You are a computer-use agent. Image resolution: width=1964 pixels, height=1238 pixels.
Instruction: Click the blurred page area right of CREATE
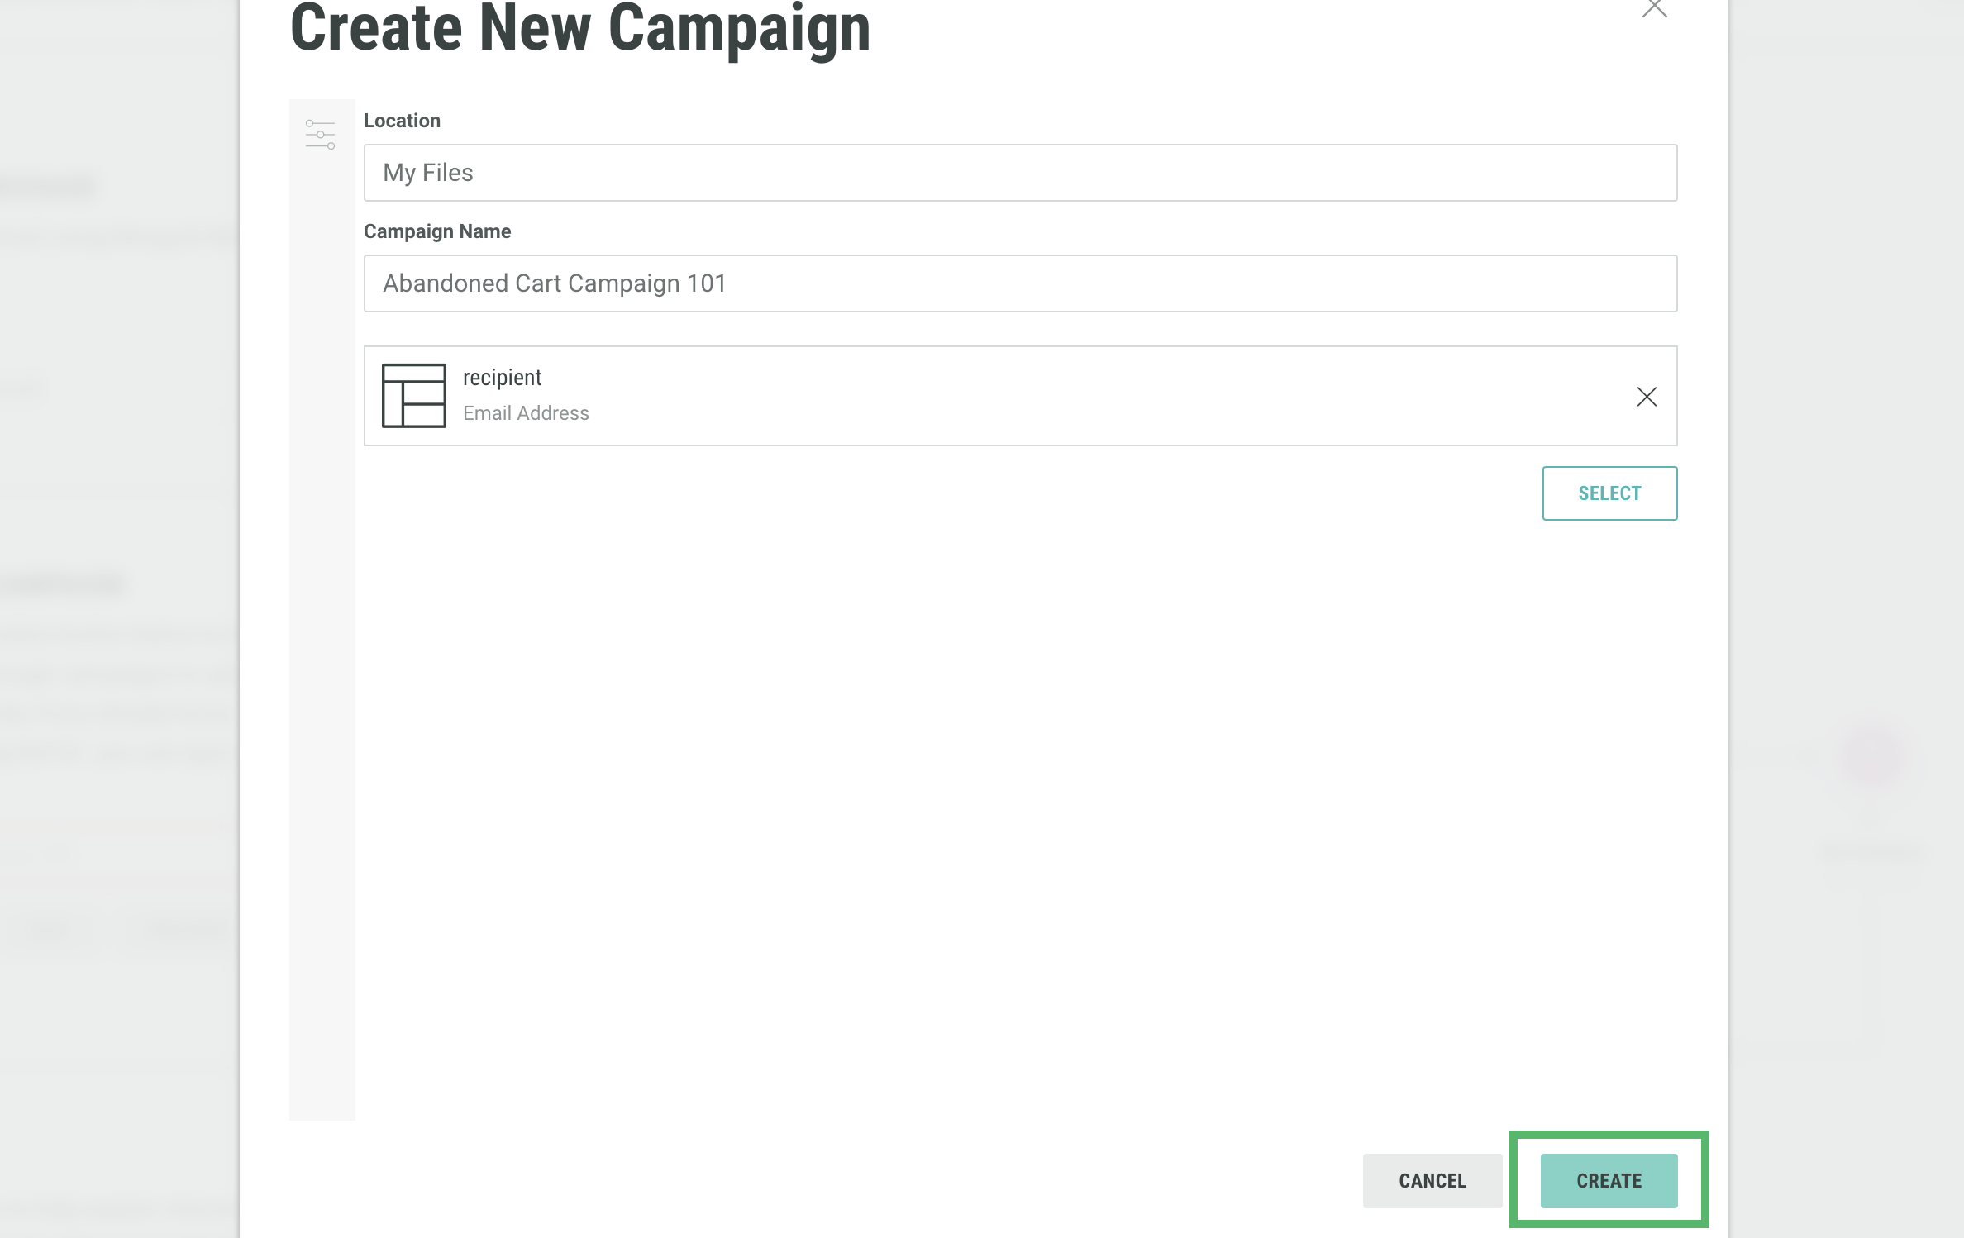(x=1843, y=1174)
